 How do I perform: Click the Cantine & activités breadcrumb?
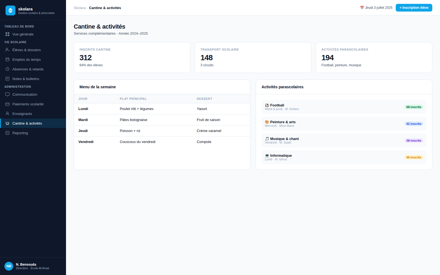click(105, 8)
